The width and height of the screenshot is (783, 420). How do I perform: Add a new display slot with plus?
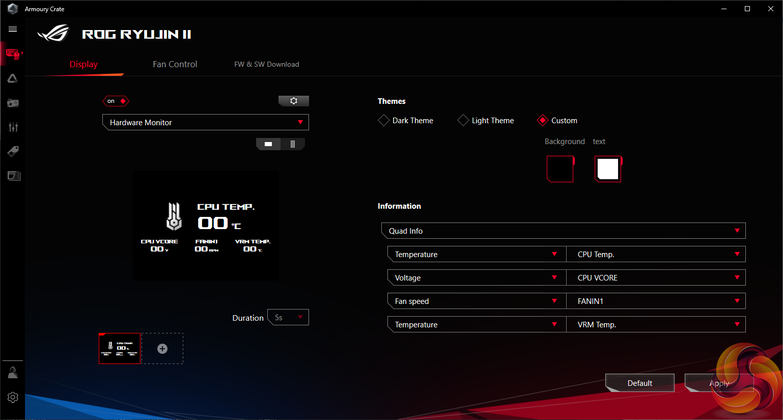tap(162, 349)
